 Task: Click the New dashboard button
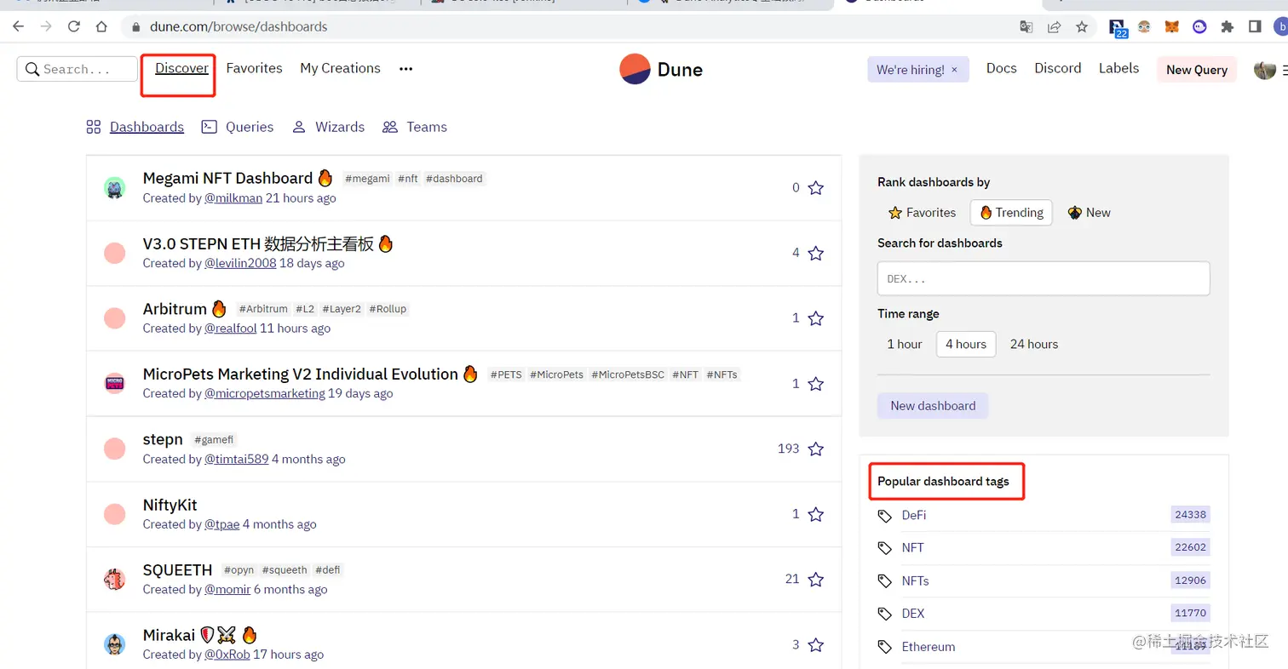click(x=933, y=405)
